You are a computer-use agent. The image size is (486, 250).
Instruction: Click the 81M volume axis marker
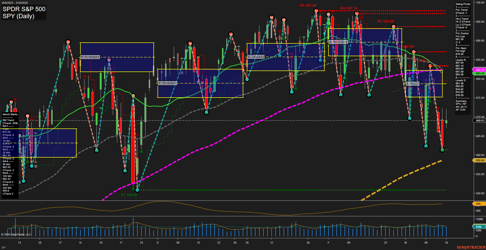coord(479,226)
